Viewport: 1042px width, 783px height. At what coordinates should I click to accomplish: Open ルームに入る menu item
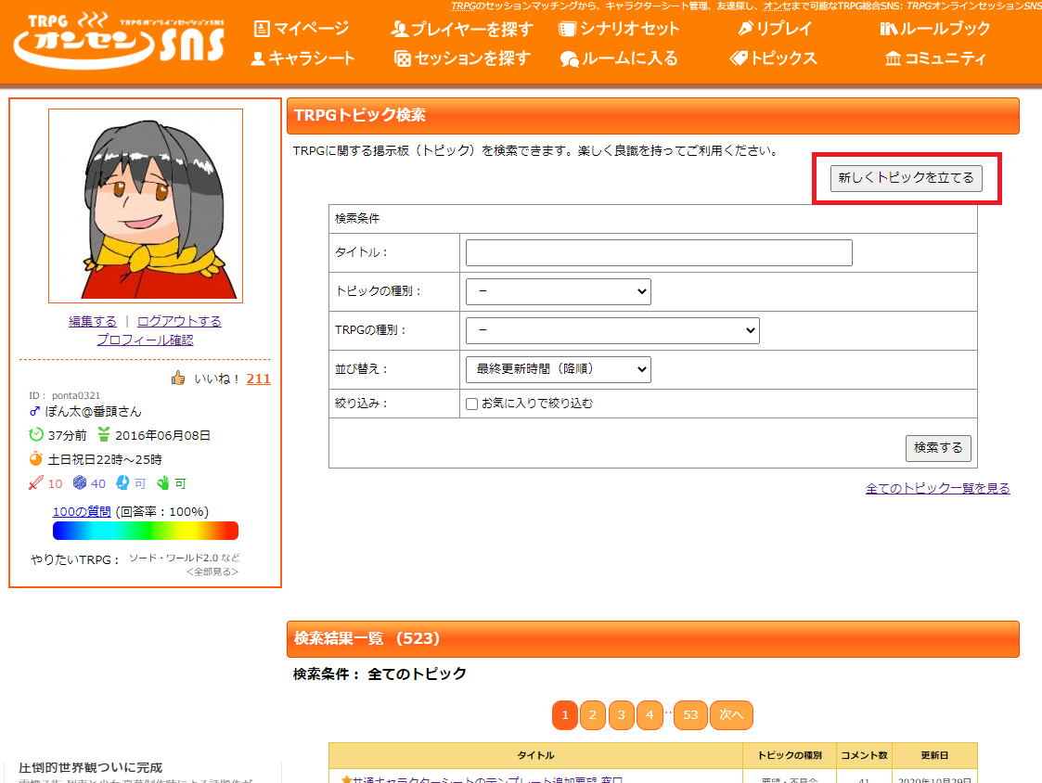[x=619, y=58]
